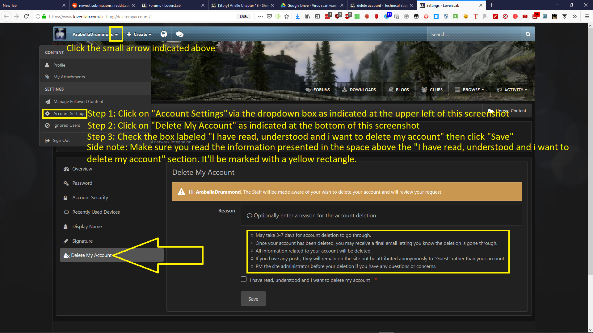This screenshot has height=333, width=593.
Task: Enable 'I have read, understood and I want to delete my account' checkbox
Action: point(243,280)
